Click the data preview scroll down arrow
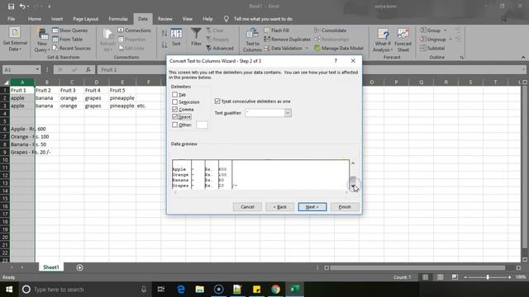 pyautogui.click(x=353, y=186)
